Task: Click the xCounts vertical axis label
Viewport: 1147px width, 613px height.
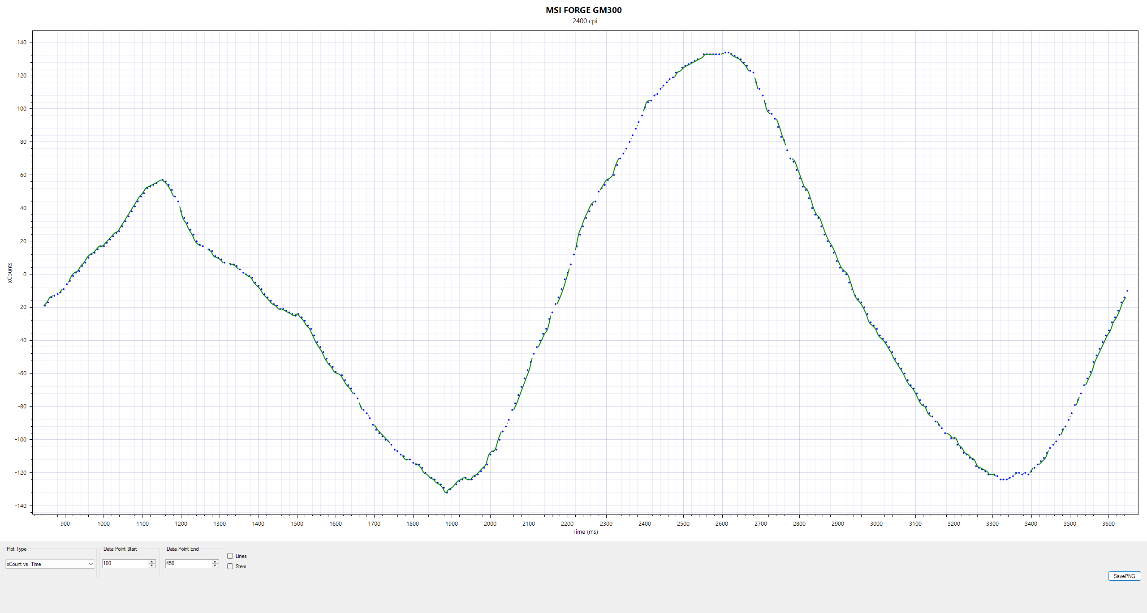Action: 10,273
